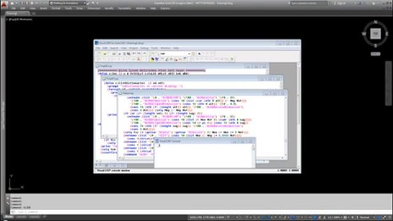Click vertical scrollbar of the front code editor
393x221 pixels.
(285, 126)
